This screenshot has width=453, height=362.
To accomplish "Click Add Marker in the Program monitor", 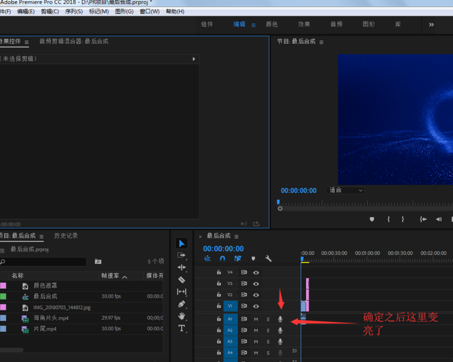I will click(x=372, y=219).
